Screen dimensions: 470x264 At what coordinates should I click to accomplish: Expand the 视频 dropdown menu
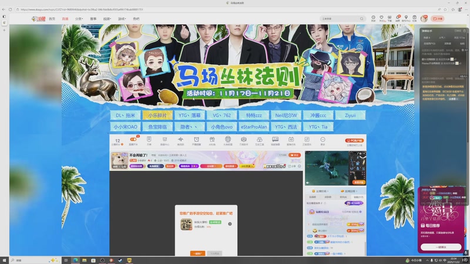click(x=107, y=19)
